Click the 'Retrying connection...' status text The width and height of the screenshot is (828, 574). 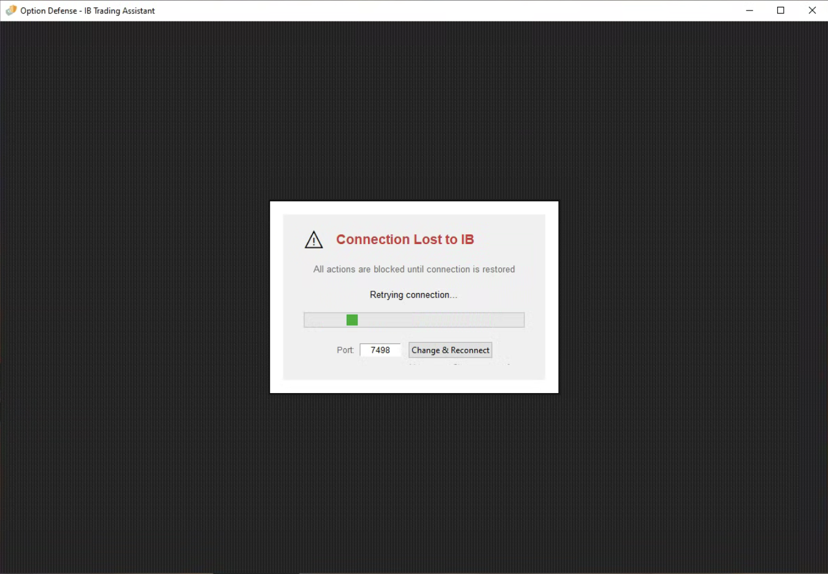click(x=413, y=295)
